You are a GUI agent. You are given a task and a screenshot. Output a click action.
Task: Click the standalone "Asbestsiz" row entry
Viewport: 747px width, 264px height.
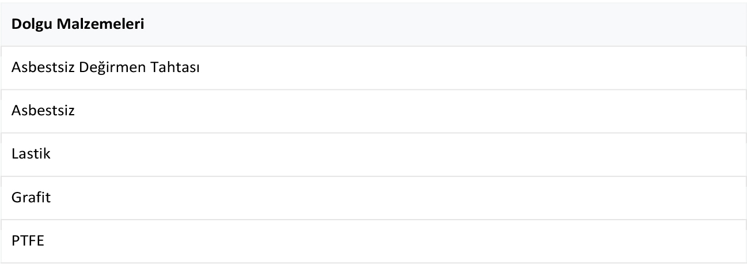coord(43,111)
